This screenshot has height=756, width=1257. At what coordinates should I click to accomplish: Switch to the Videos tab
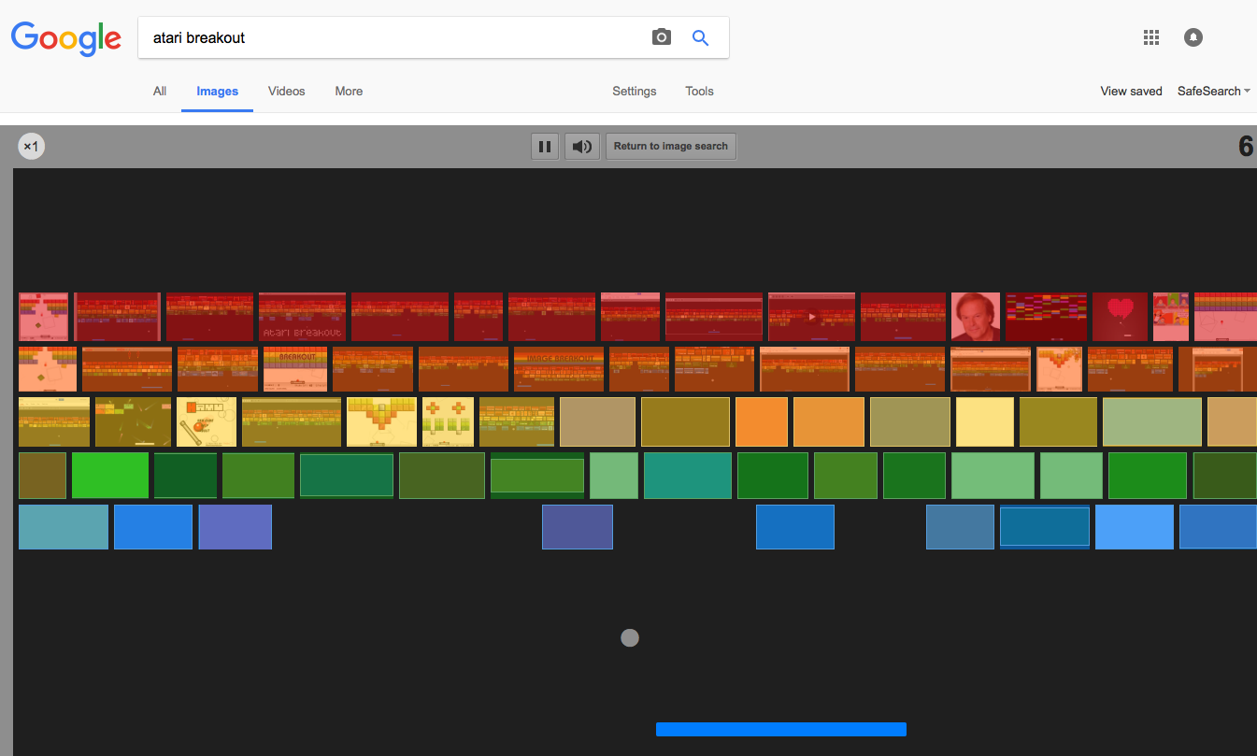[x=287, y=91]
